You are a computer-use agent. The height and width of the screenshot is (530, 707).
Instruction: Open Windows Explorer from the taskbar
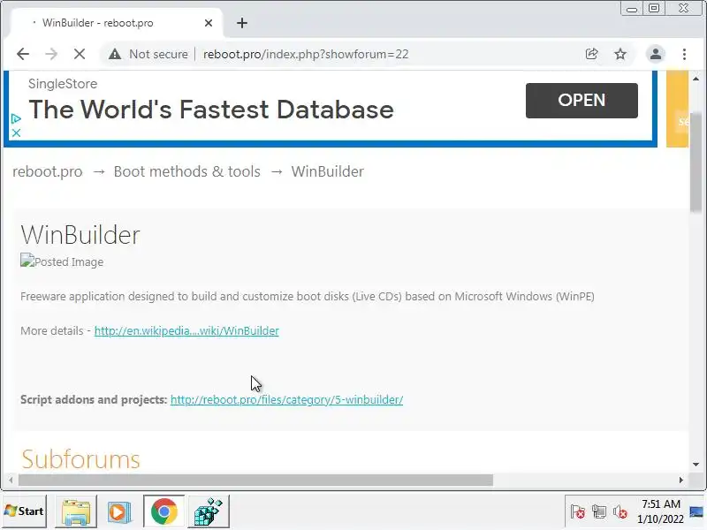76,511
